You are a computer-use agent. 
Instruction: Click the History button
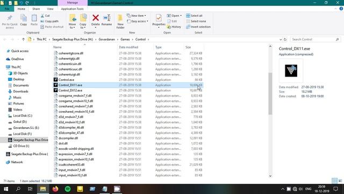174,27
